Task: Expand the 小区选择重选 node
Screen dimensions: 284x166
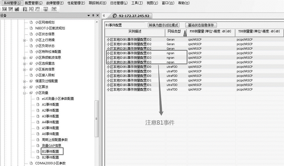Action: [x=24, y=64]
